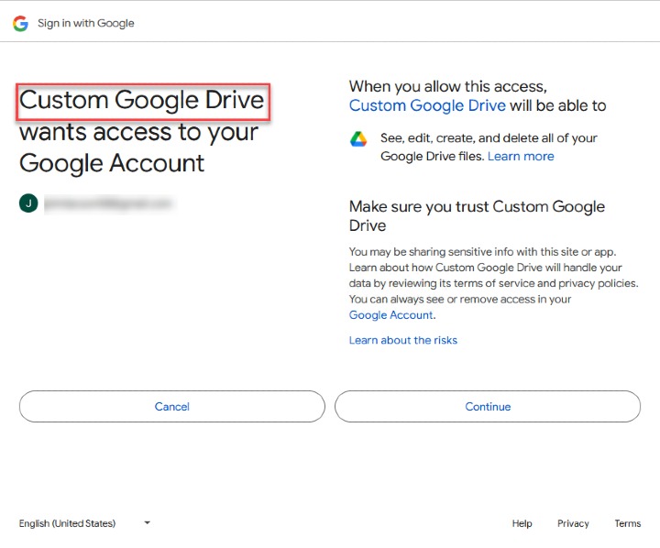The width and height of the screenshot is (660, 548).
Task: Click the Sign in with Google header text
Action: point(85,23)
